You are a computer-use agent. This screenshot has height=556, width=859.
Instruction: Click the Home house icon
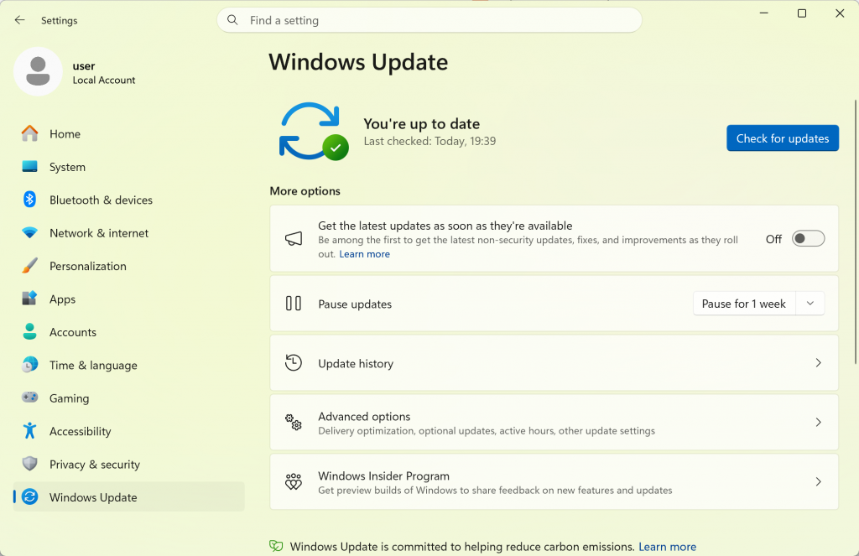point(29,133)
